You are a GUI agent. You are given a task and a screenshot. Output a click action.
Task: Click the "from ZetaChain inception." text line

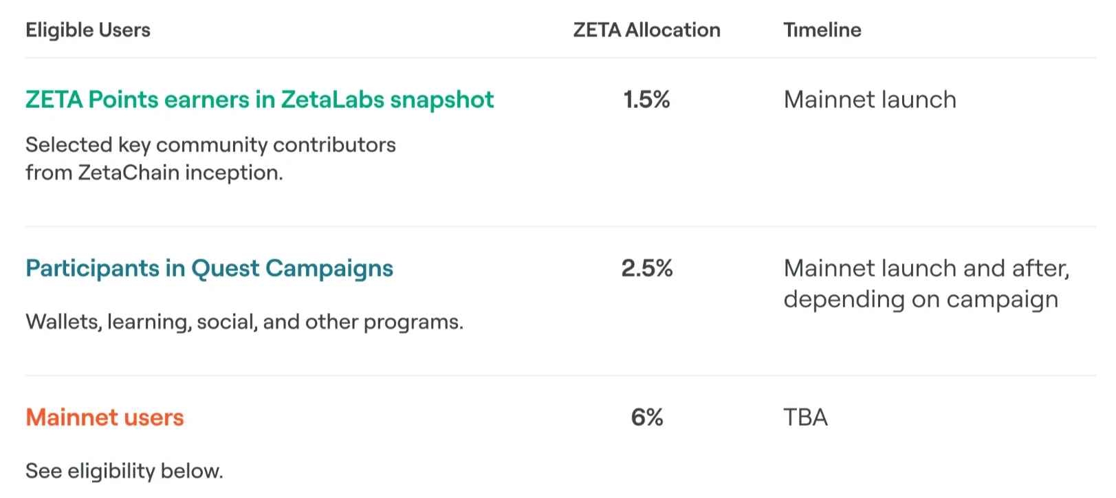pyautogui.click(x=154, y=173)
